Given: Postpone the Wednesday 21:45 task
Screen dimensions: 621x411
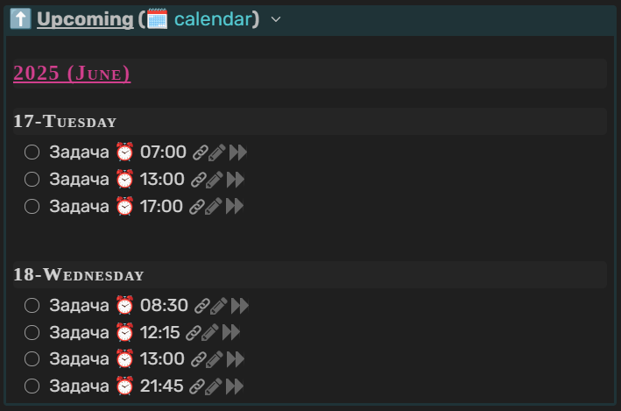Looking at the screenshot, I should (234, 386).
